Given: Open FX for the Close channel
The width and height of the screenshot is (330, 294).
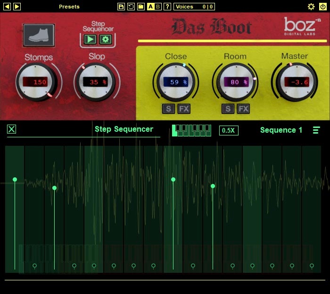Looking at the screenshot, I should tap(184, 109).
